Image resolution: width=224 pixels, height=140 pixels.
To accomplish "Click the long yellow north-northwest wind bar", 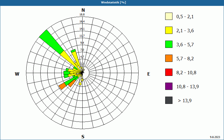I will 77,60.
